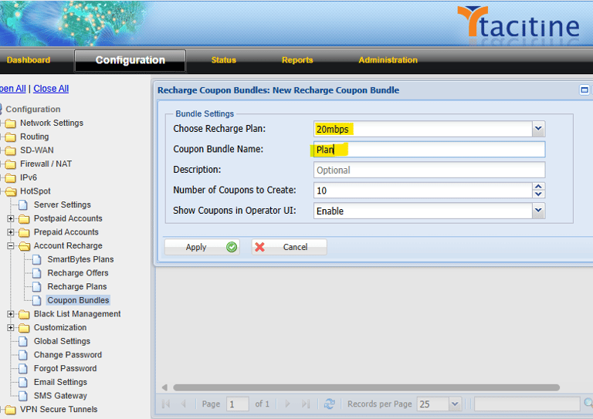This screenshot has width=593, height=419.
Task: Open Recharge Offers page
Action: pos(77,273)
